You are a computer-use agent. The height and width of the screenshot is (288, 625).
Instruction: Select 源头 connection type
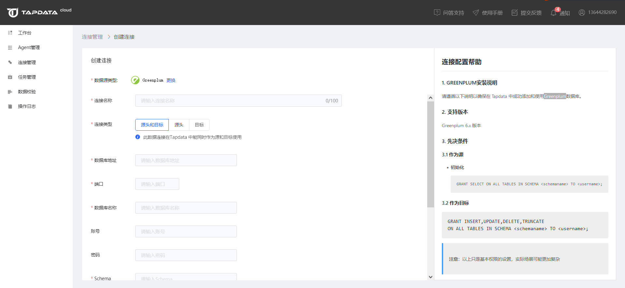coord(179,125)
